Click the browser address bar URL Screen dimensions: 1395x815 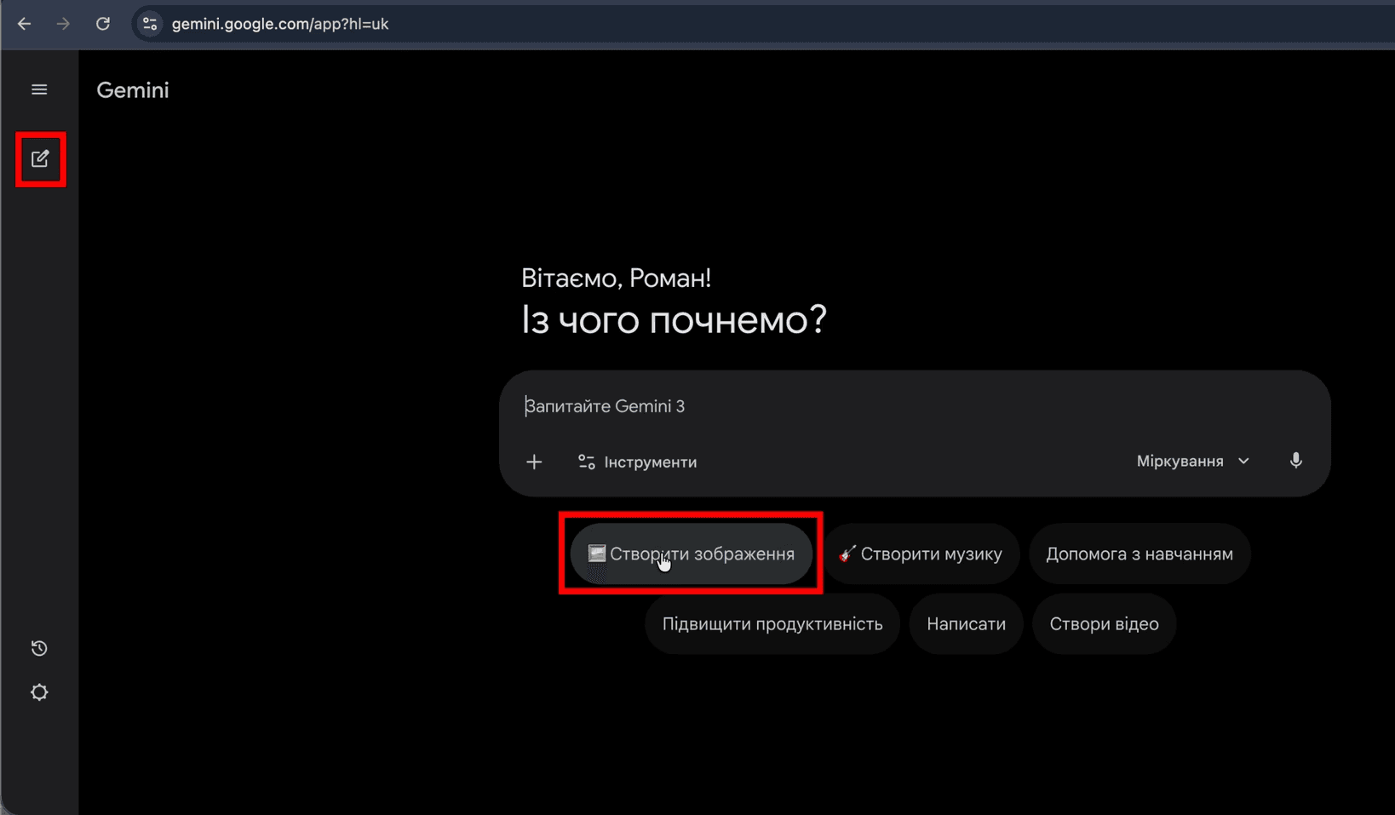pos(280,24)
